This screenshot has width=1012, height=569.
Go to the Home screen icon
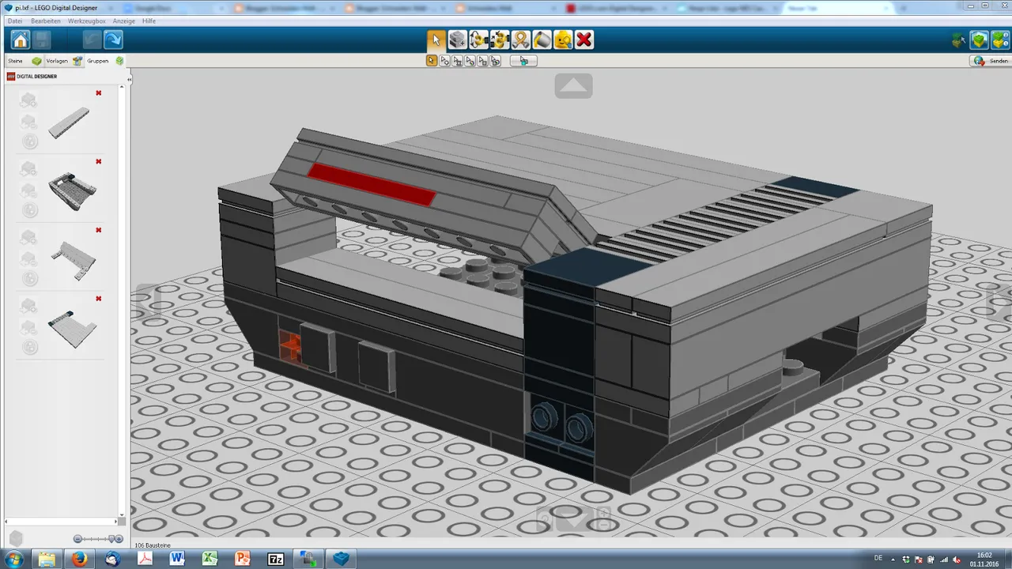click(x=21, y=40)
